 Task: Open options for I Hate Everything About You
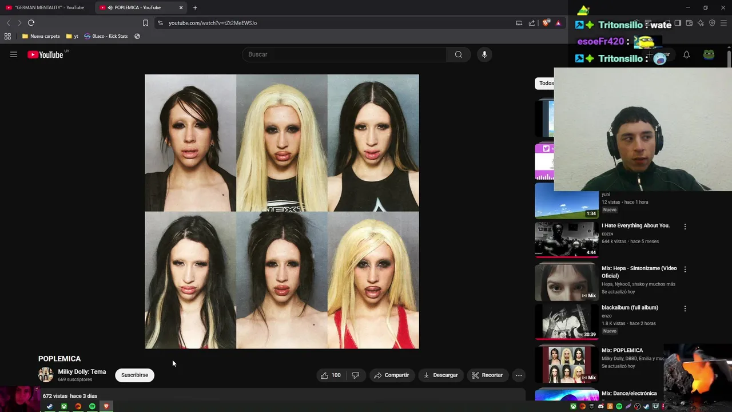[685, 227]
